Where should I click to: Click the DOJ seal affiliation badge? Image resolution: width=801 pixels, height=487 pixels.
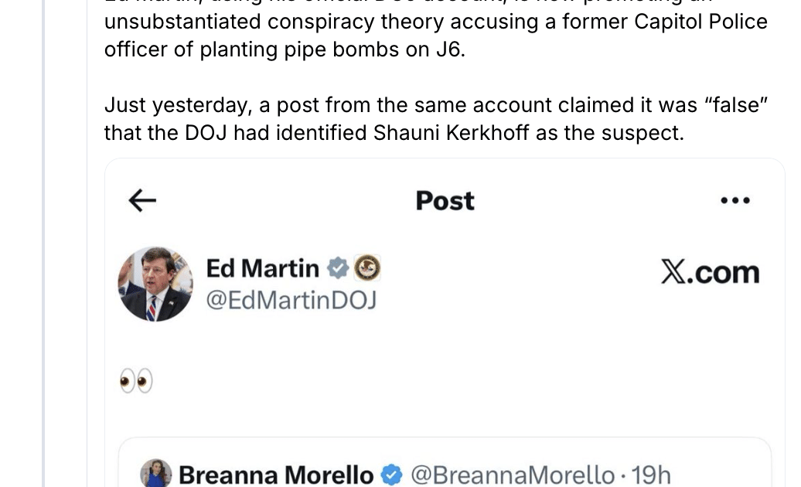click(x=367, y=268)
